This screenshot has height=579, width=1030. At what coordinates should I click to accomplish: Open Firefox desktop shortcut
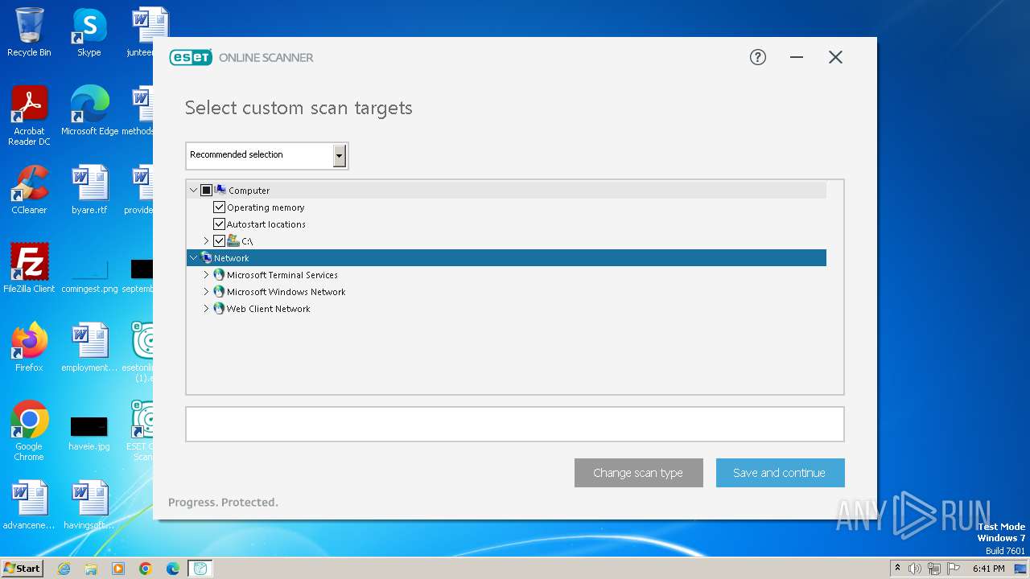tap(29, 347)
